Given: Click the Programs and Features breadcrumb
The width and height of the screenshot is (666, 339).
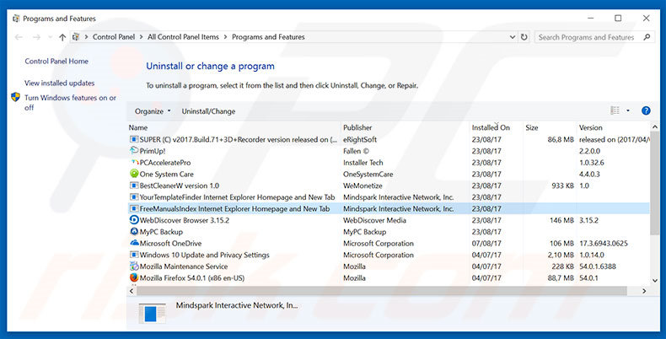Looking at the screenshot, I should [268, 37].
